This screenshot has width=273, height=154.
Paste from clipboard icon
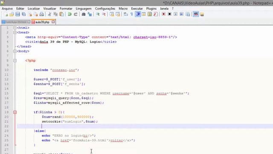[x=61, y=14]
